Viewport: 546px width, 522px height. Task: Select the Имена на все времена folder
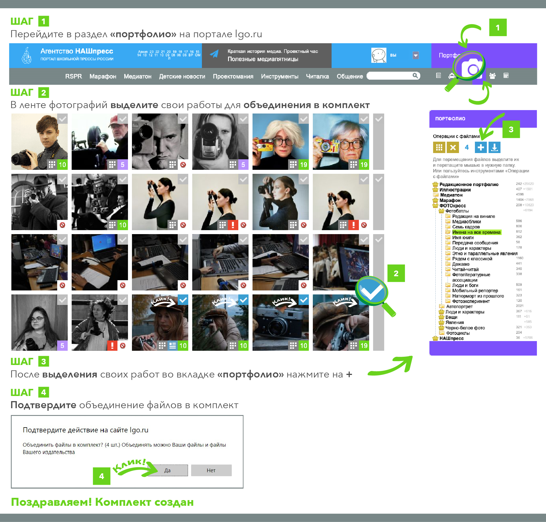476,232
